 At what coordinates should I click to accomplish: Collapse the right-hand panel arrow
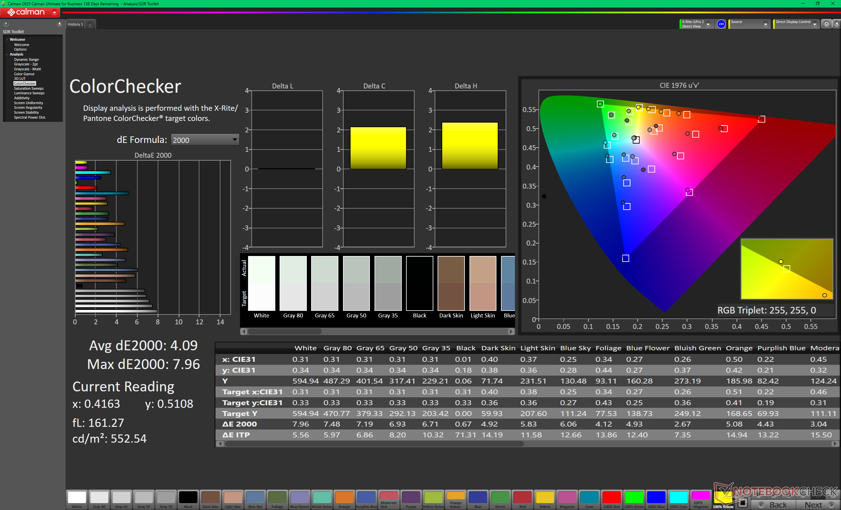(x=836, y=24)
